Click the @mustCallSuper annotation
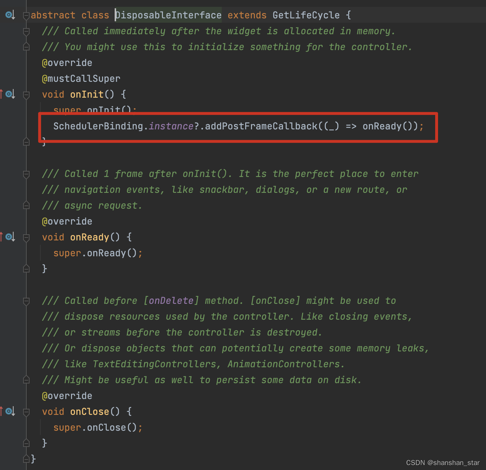 tap(81, 79)
